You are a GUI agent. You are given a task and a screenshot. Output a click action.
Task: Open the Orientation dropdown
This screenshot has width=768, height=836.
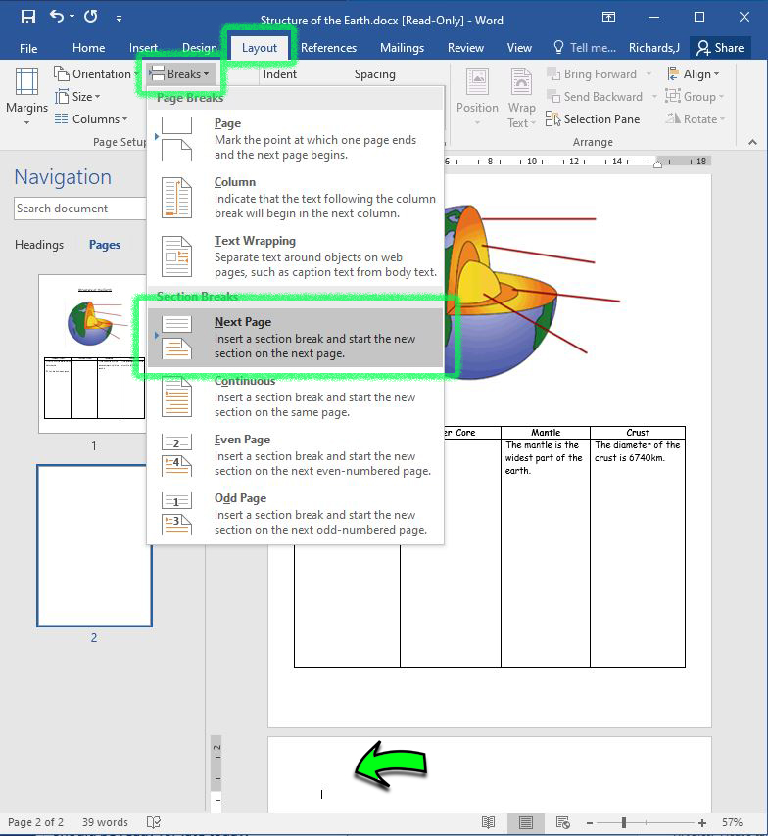93,74
